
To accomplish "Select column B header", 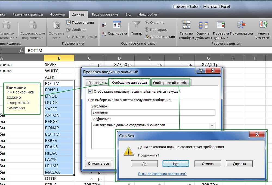I will [x=59, y=58].
